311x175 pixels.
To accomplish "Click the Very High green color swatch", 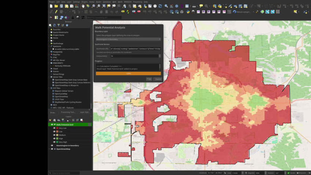I will [x=57, y=142].
